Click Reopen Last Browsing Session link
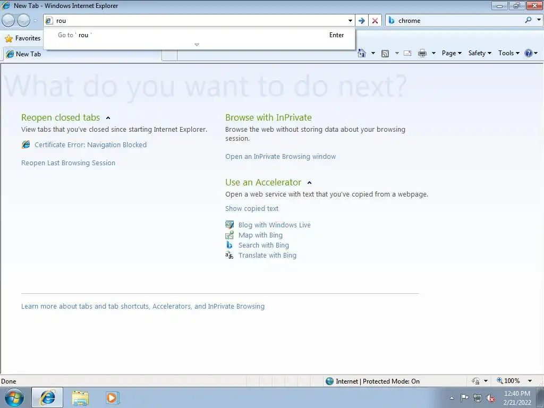The width and height of the screenshot is (544, 408). [68, 163]
